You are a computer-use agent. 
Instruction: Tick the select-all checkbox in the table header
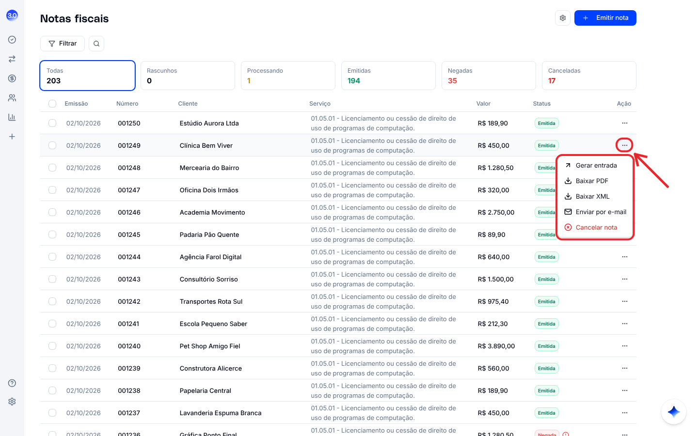coord(52,104)
